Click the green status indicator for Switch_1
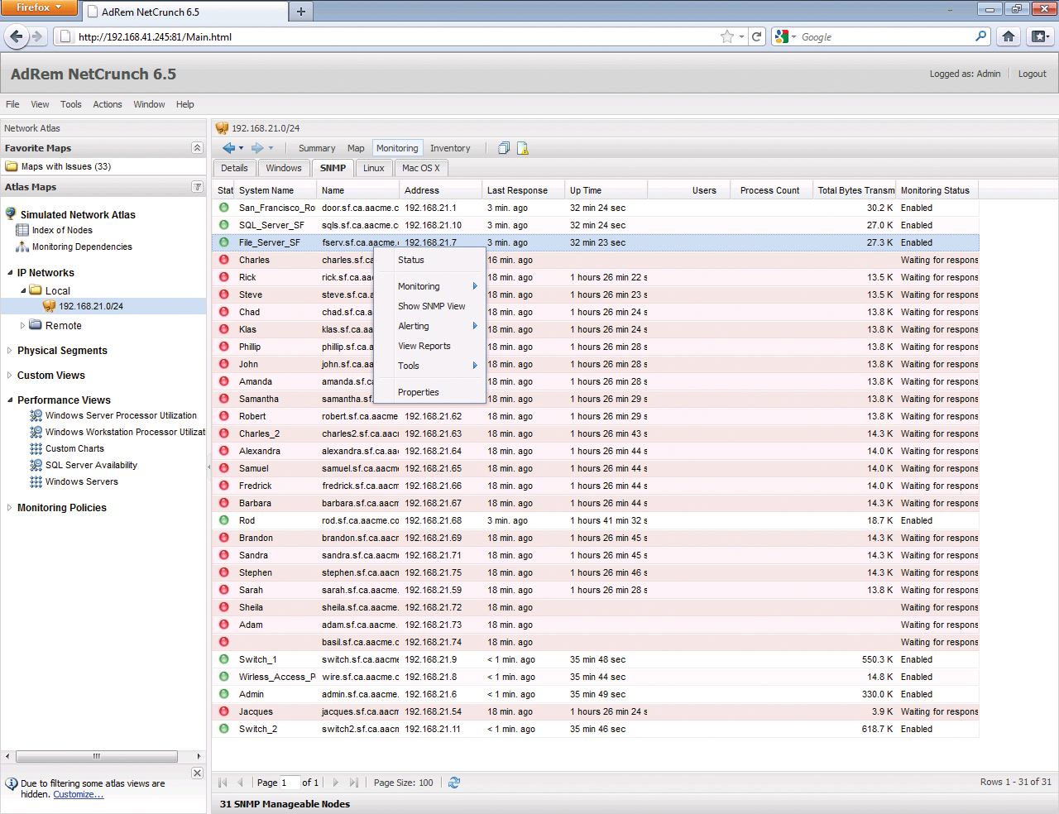The image size is (1059, 814). pos(223,659)
